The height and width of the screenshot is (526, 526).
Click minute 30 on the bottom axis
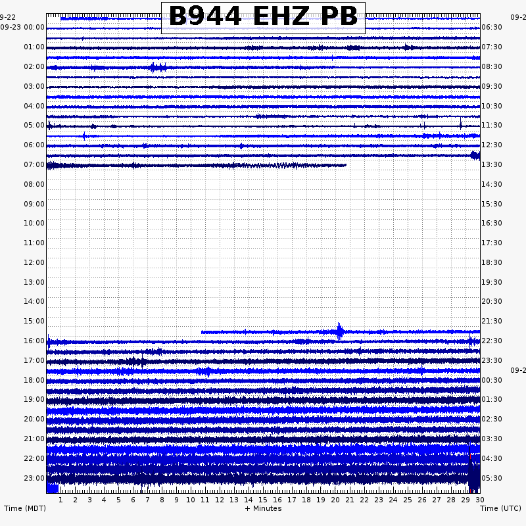tap(480, 500)
